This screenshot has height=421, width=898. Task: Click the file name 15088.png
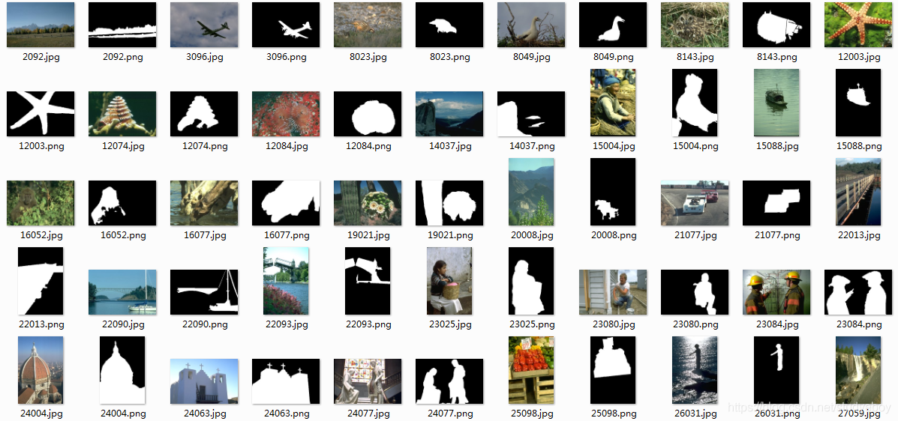858,146
